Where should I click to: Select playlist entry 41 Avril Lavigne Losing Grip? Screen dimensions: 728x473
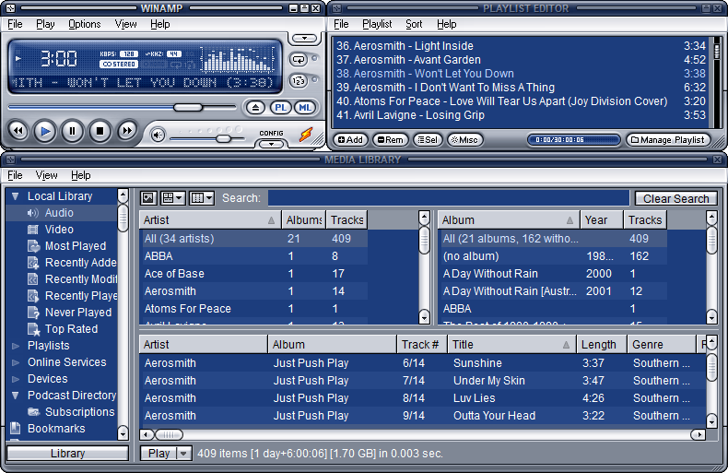click(521, 114)
